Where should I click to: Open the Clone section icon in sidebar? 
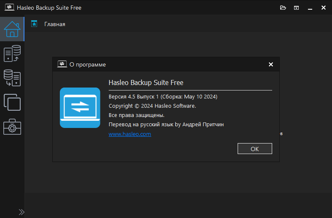click(12, 102)
